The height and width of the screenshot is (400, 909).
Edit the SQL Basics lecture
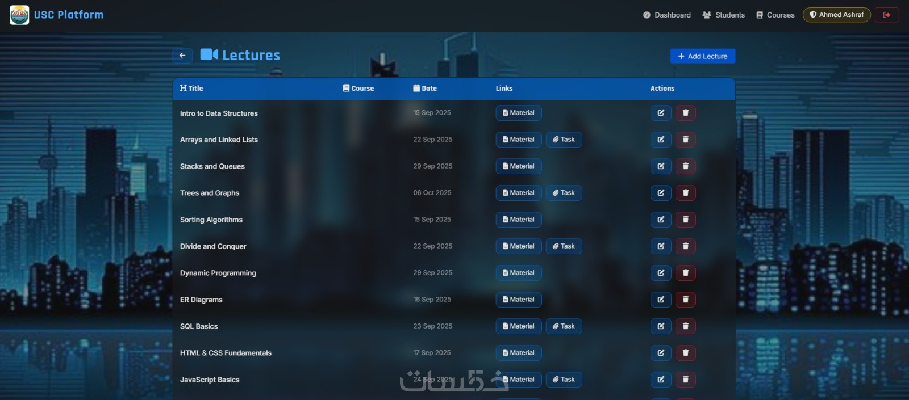pyautogui.click(x=661, y=326)
